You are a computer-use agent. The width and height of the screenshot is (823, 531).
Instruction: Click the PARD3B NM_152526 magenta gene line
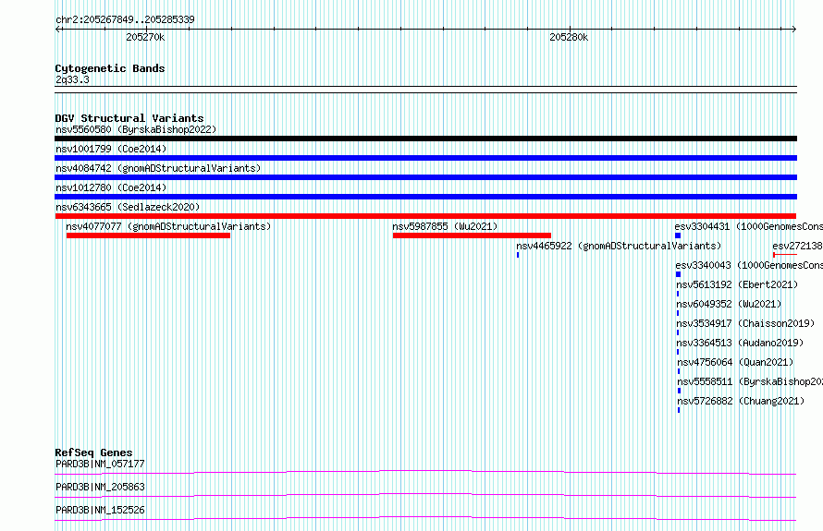[x=425, y=518]
